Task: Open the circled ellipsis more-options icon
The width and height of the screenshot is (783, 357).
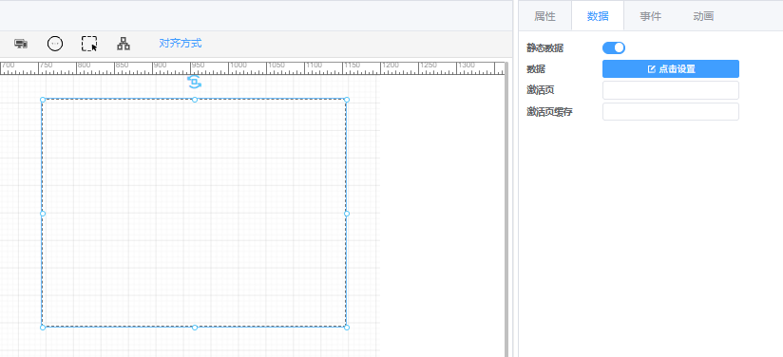Action: (55, 44)
